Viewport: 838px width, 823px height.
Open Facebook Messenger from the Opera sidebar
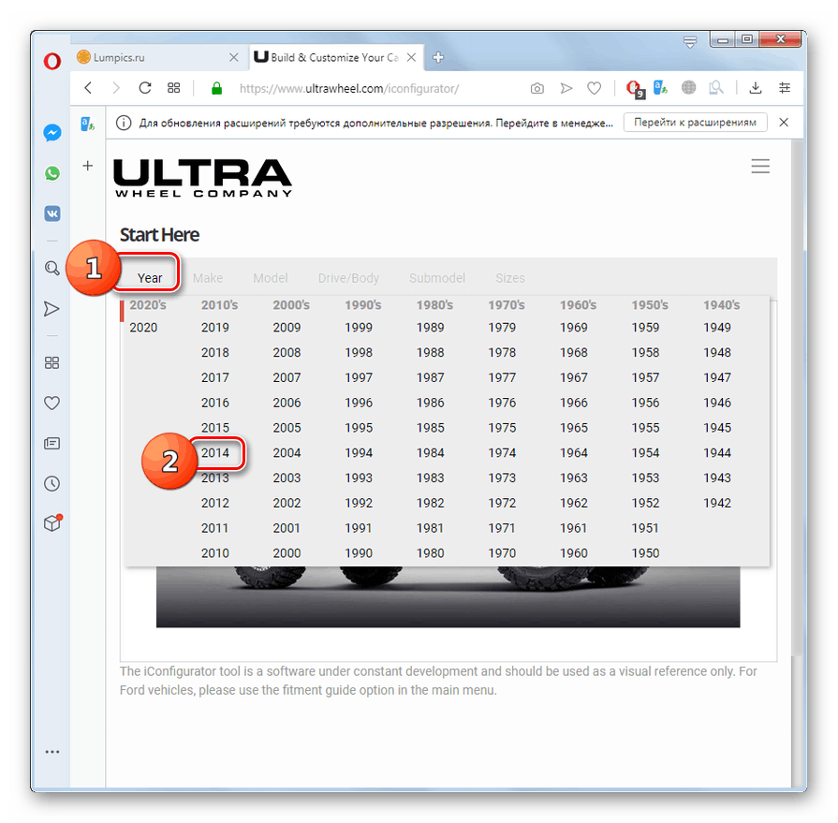pyautogui.click(x=51, y=132)
